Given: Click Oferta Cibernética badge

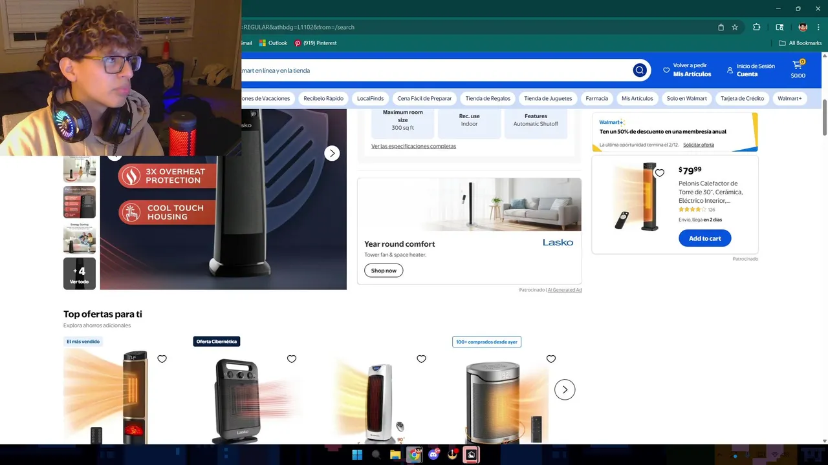Looking at the screenshot, I should click(x=217, y=342).
